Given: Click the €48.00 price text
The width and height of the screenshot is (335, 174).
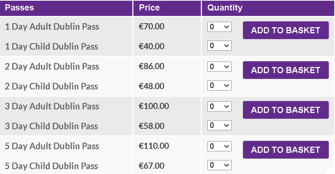Looking at the screenshot, I should pyautogui.click(x=151, y=86).
